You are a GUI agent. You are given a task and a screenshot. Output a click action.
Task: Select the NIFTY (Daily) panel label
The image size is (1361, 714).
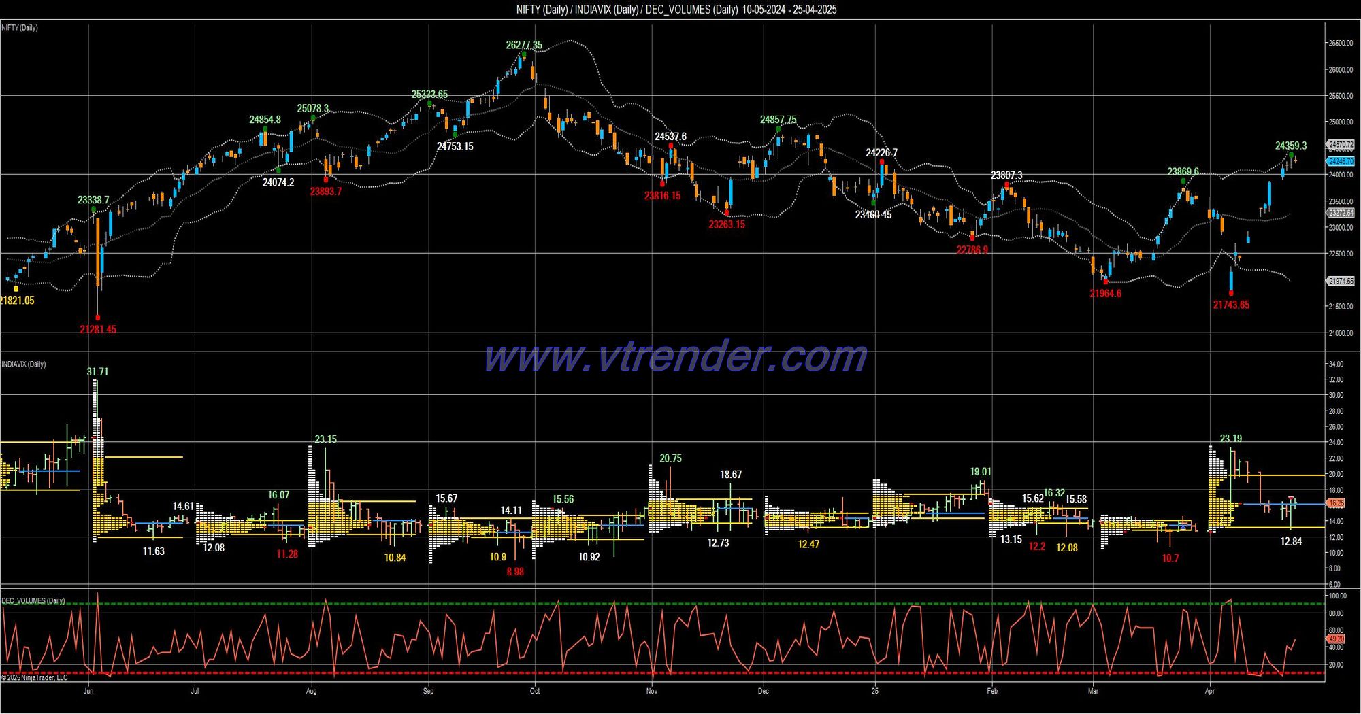(20, 28)
